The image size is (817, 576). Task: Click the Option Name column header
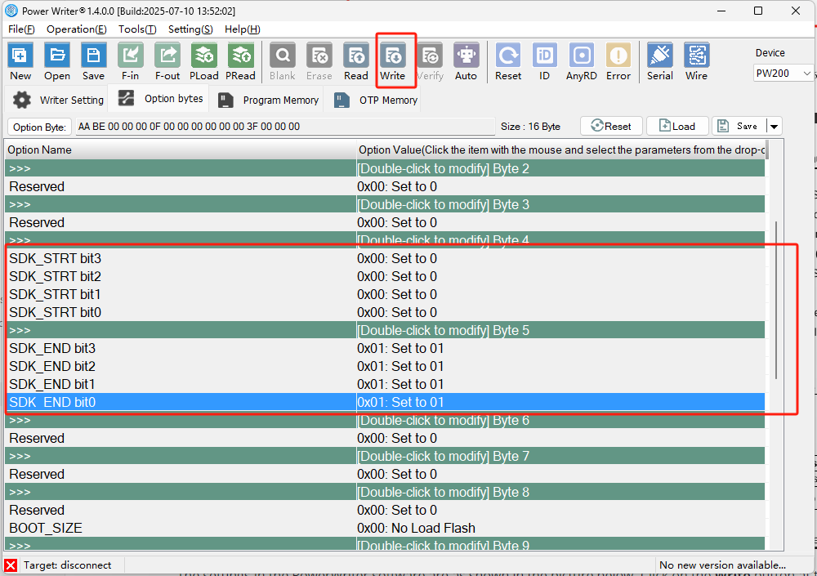[x=181, y=150]
